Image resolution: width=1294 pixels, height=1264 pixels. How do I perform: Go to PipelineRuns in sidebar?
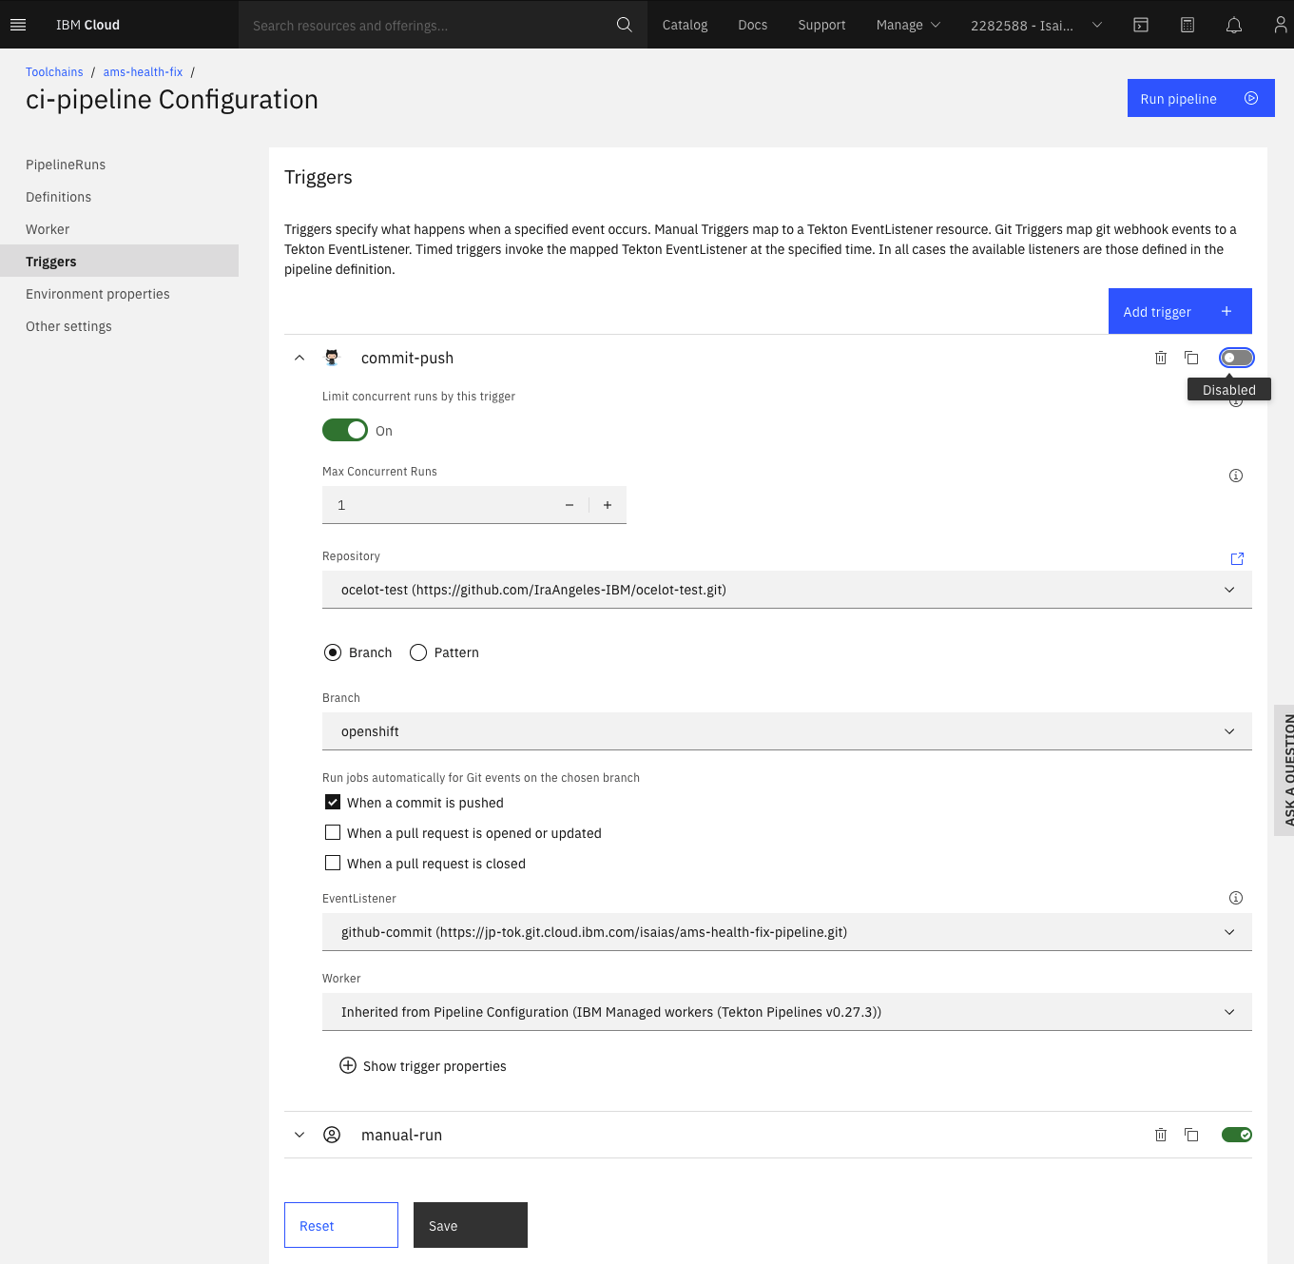click(x=66, y=165)
